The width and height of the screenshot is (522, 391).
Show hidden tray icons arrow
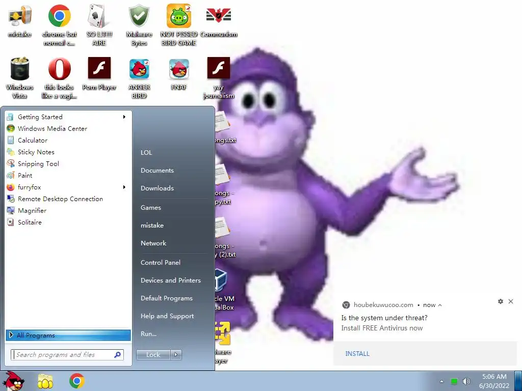442,381
